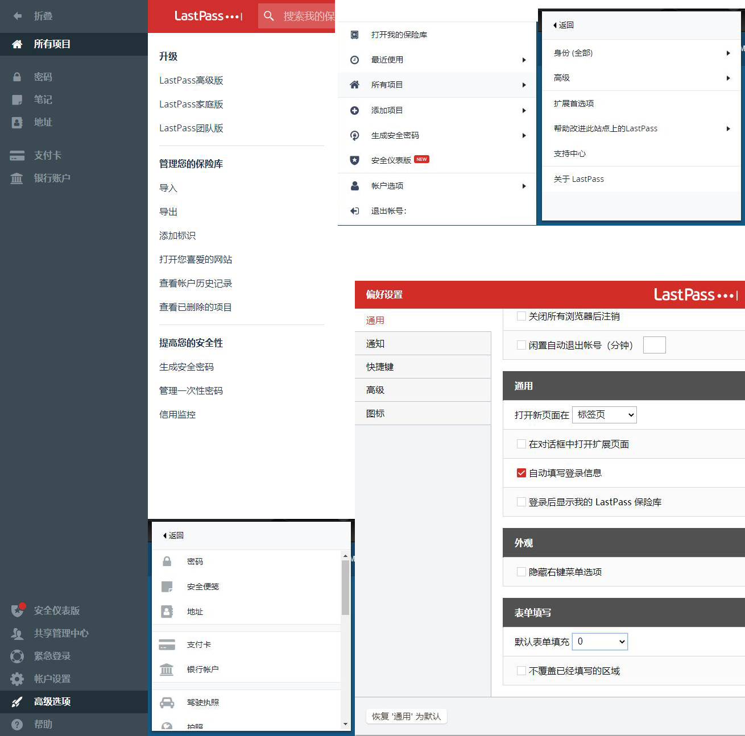The height and width of the screenshot is (736, 745).
Task: Click the gear icon beside 帐户设置
Action: click(17, 679)
